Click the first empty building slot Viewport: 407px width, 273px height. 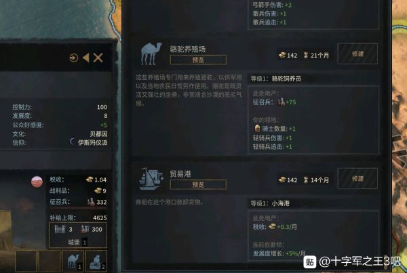coord(26,261)
